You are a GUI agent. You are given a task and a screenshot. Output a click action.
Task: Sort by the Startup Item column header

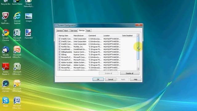[65, 36]
